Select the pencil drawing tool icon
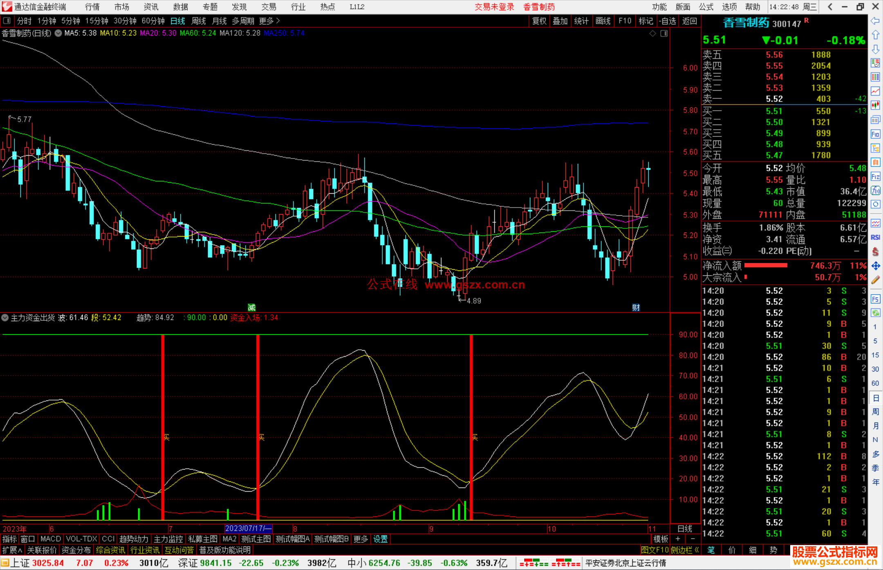The height and width of the screenshot is (570, 883). pyautogui.click(x=875, y=280)
